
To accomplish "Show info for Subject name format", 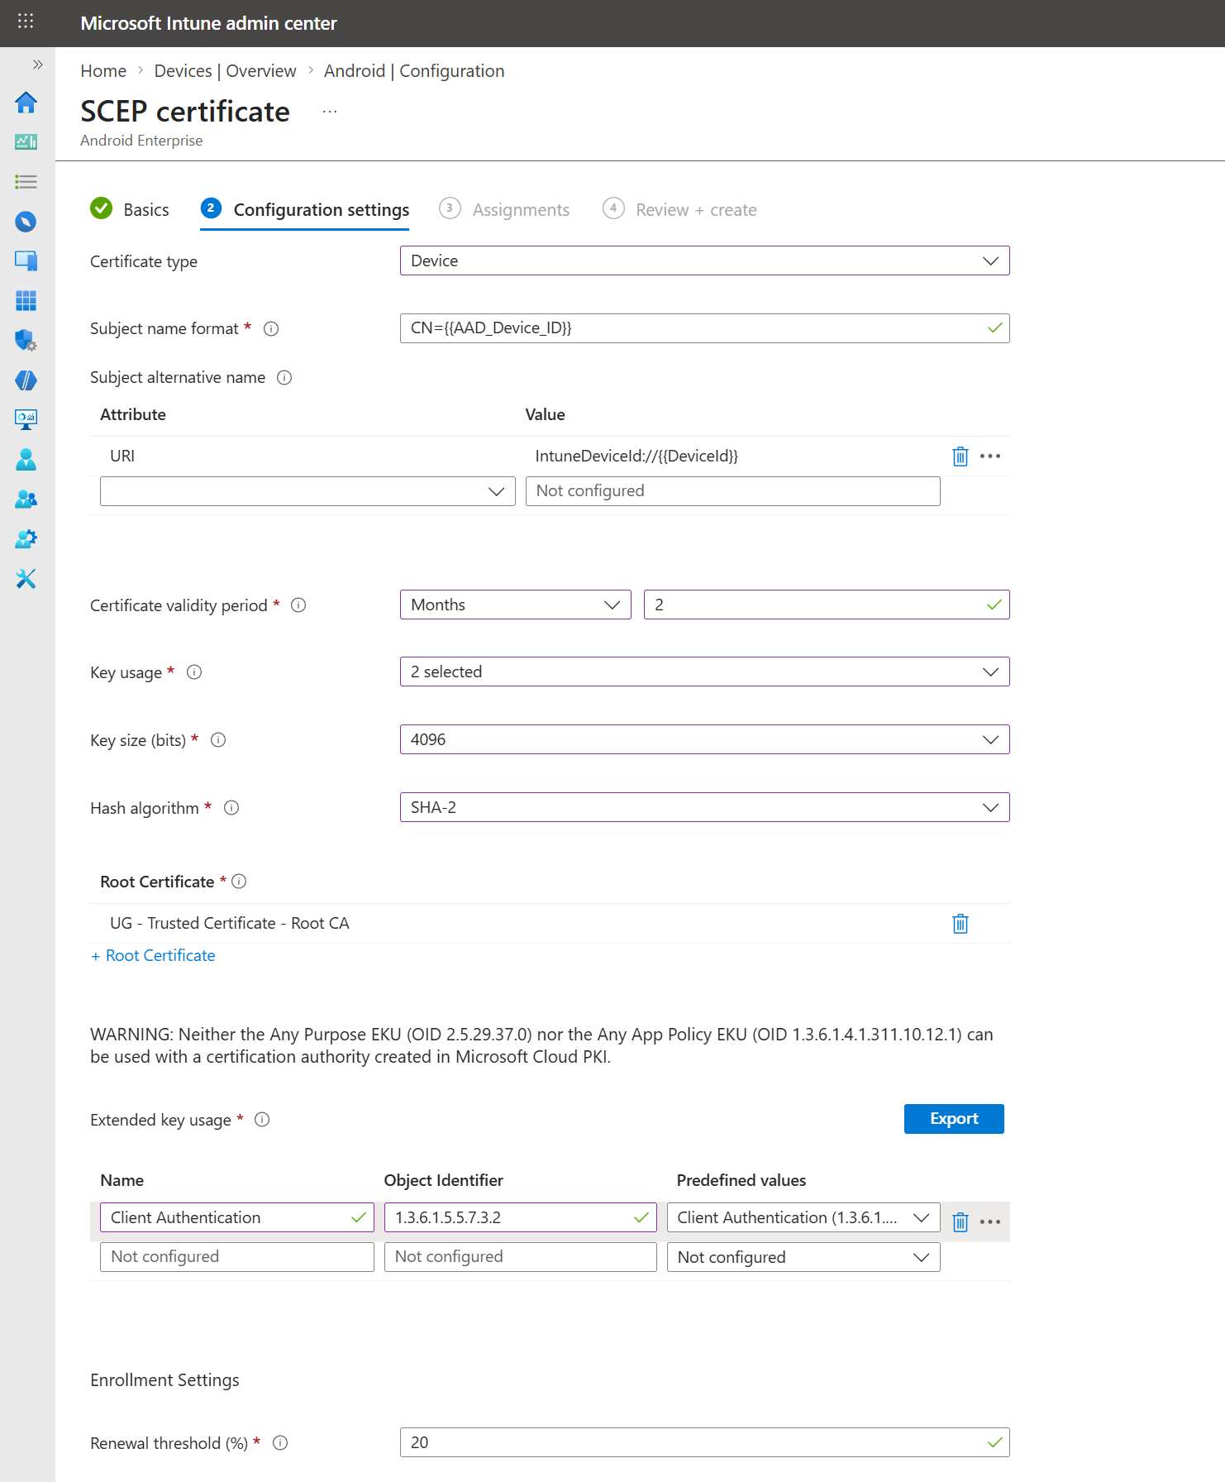I will click(271, 329).
